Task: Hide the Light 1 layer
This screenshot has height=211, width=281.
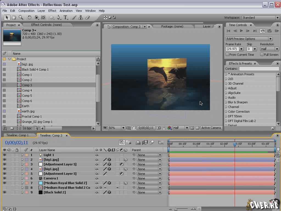Action: coord(4,155)
